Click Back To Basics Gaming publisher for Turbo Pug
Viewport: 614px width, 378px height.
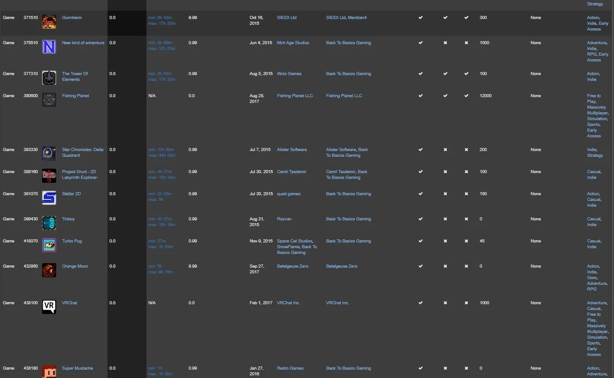349,241
